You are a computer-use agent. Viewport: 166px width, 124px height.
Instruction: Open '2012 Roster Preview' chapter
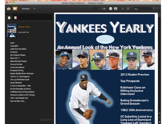click(18, 55)
